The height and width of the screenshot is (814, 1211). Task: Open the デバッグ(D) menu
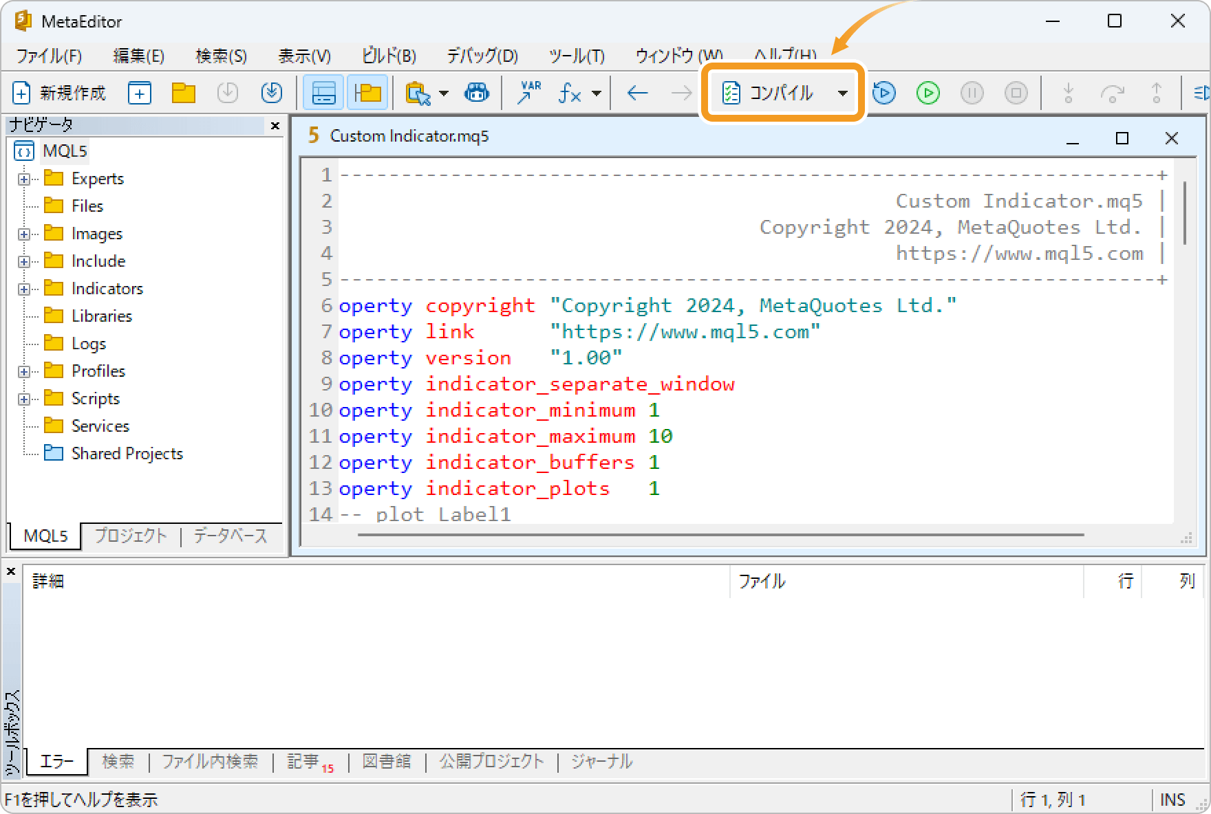point(482,56)
